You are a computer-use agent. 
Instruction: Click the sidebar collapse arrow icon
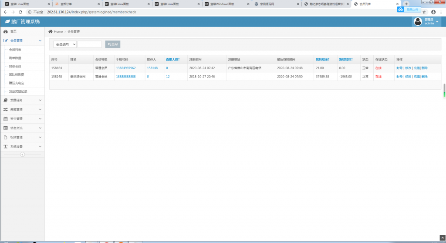coord(22,154)
